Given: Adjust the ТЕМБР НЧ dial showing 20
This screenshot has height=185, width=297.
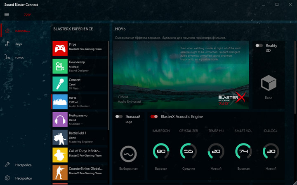Looking at the screenshot, I should (x=216, y=151).
